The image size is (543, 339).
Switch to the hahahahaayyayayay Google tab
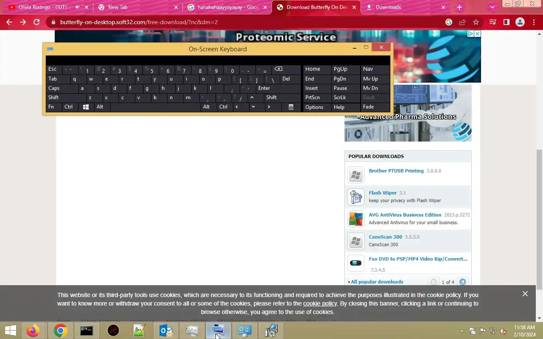tap(228, 7)
